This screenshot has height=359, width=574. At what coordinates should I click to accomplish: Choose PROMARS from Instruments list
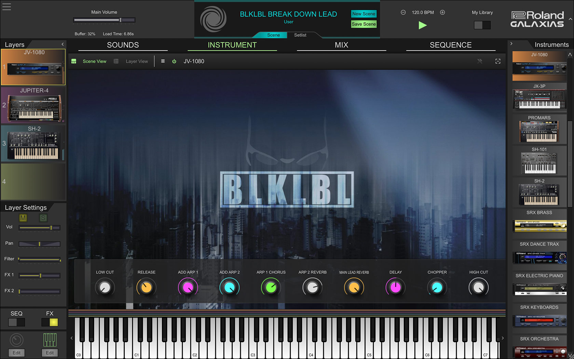point(539,129)
